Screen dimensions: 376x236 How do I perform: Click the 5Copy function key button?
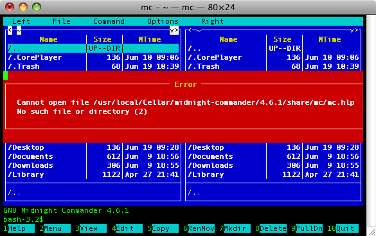click(x=163, y=228)
